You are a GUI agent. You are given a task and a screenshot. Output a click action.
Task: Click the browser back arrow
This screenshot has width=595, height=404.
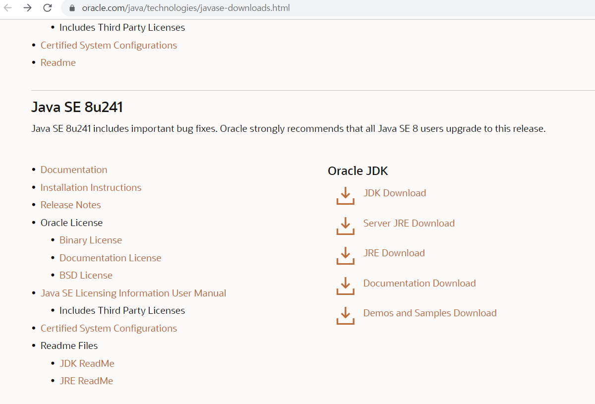[x=8, y=8]
